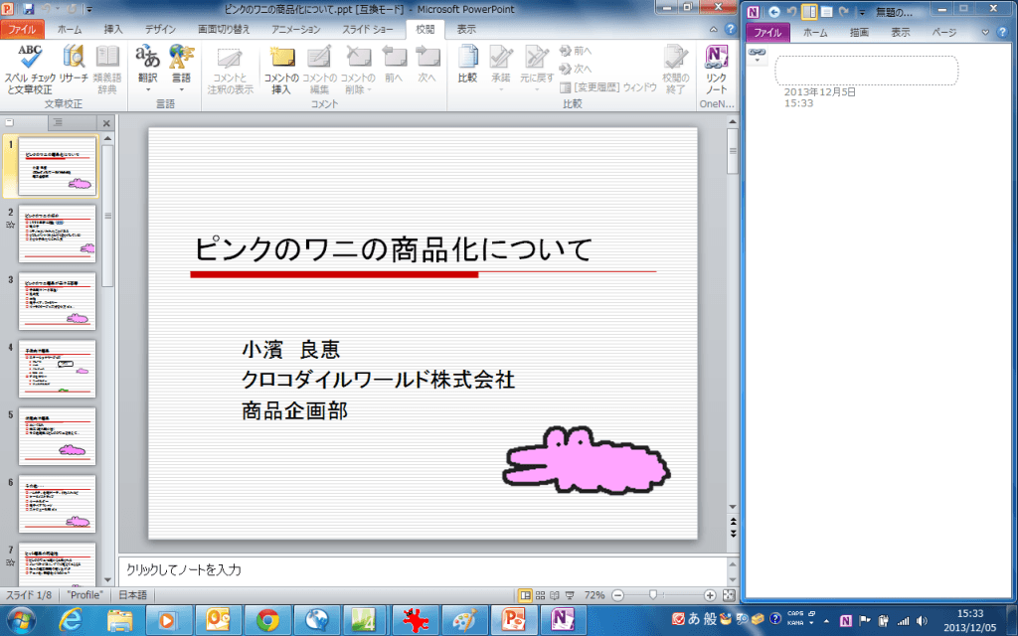Switch to Reading view
The height and width of the screenshot is (636, 1018).
pyautogui.click(x=555, y=595)
